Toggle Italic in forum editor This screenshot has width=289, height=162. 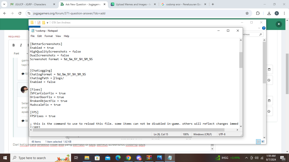coord(21,45)
